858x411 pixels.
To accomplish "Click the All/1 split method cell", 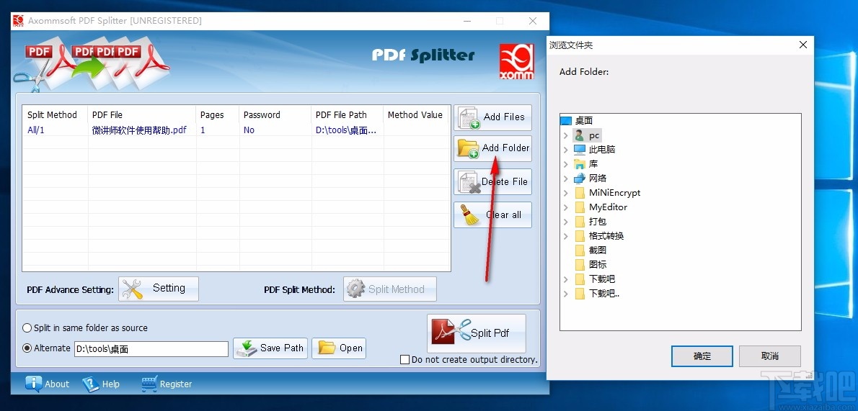I will tap(36, 130).
